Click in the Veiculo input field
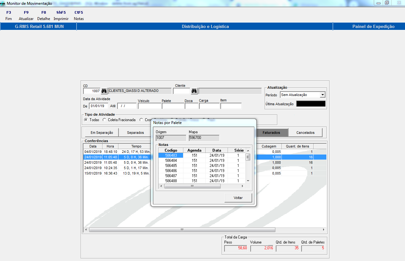The height and width of the screenshot is (261, 405). point(149,106)
